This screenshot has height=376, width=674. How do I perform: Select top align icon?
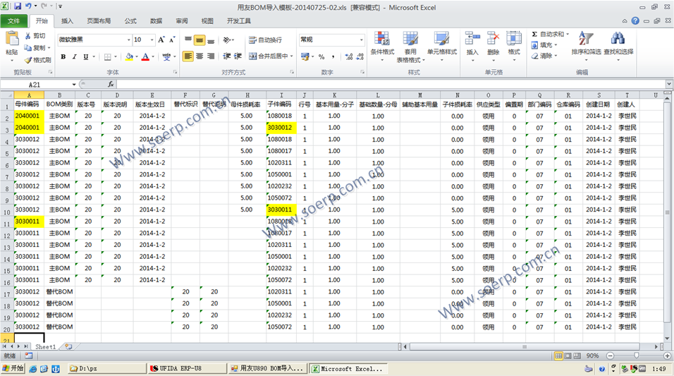[x=188, y=40]
